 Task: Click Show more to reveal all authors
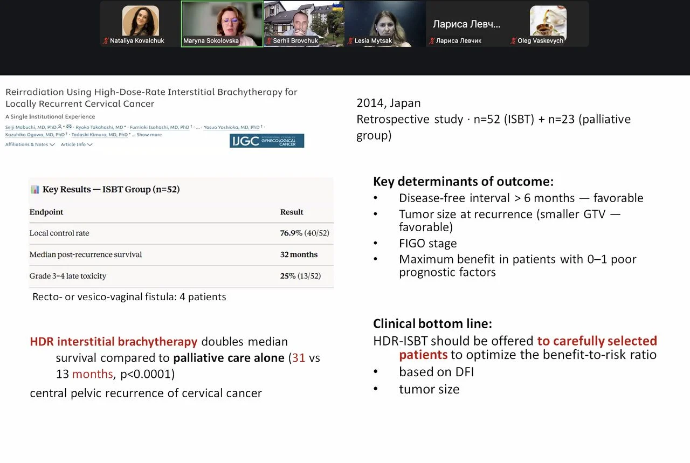(x=149, y=135)
